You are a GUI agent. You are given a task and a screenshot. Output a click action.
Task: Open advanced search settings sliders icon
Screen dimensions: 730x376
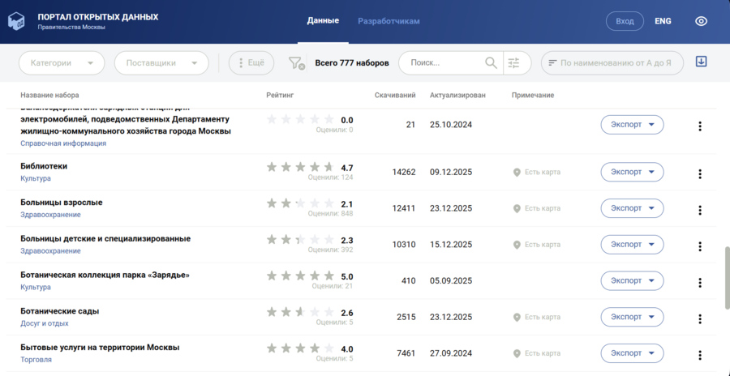[513, 63]
